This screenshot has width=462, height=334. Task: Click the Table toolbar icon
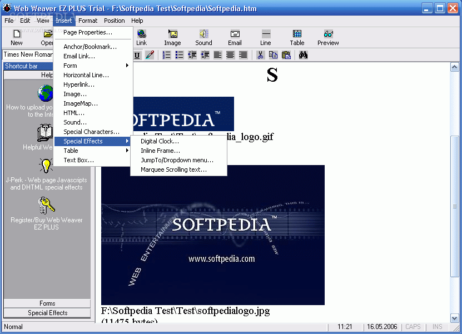coord(297,37)
